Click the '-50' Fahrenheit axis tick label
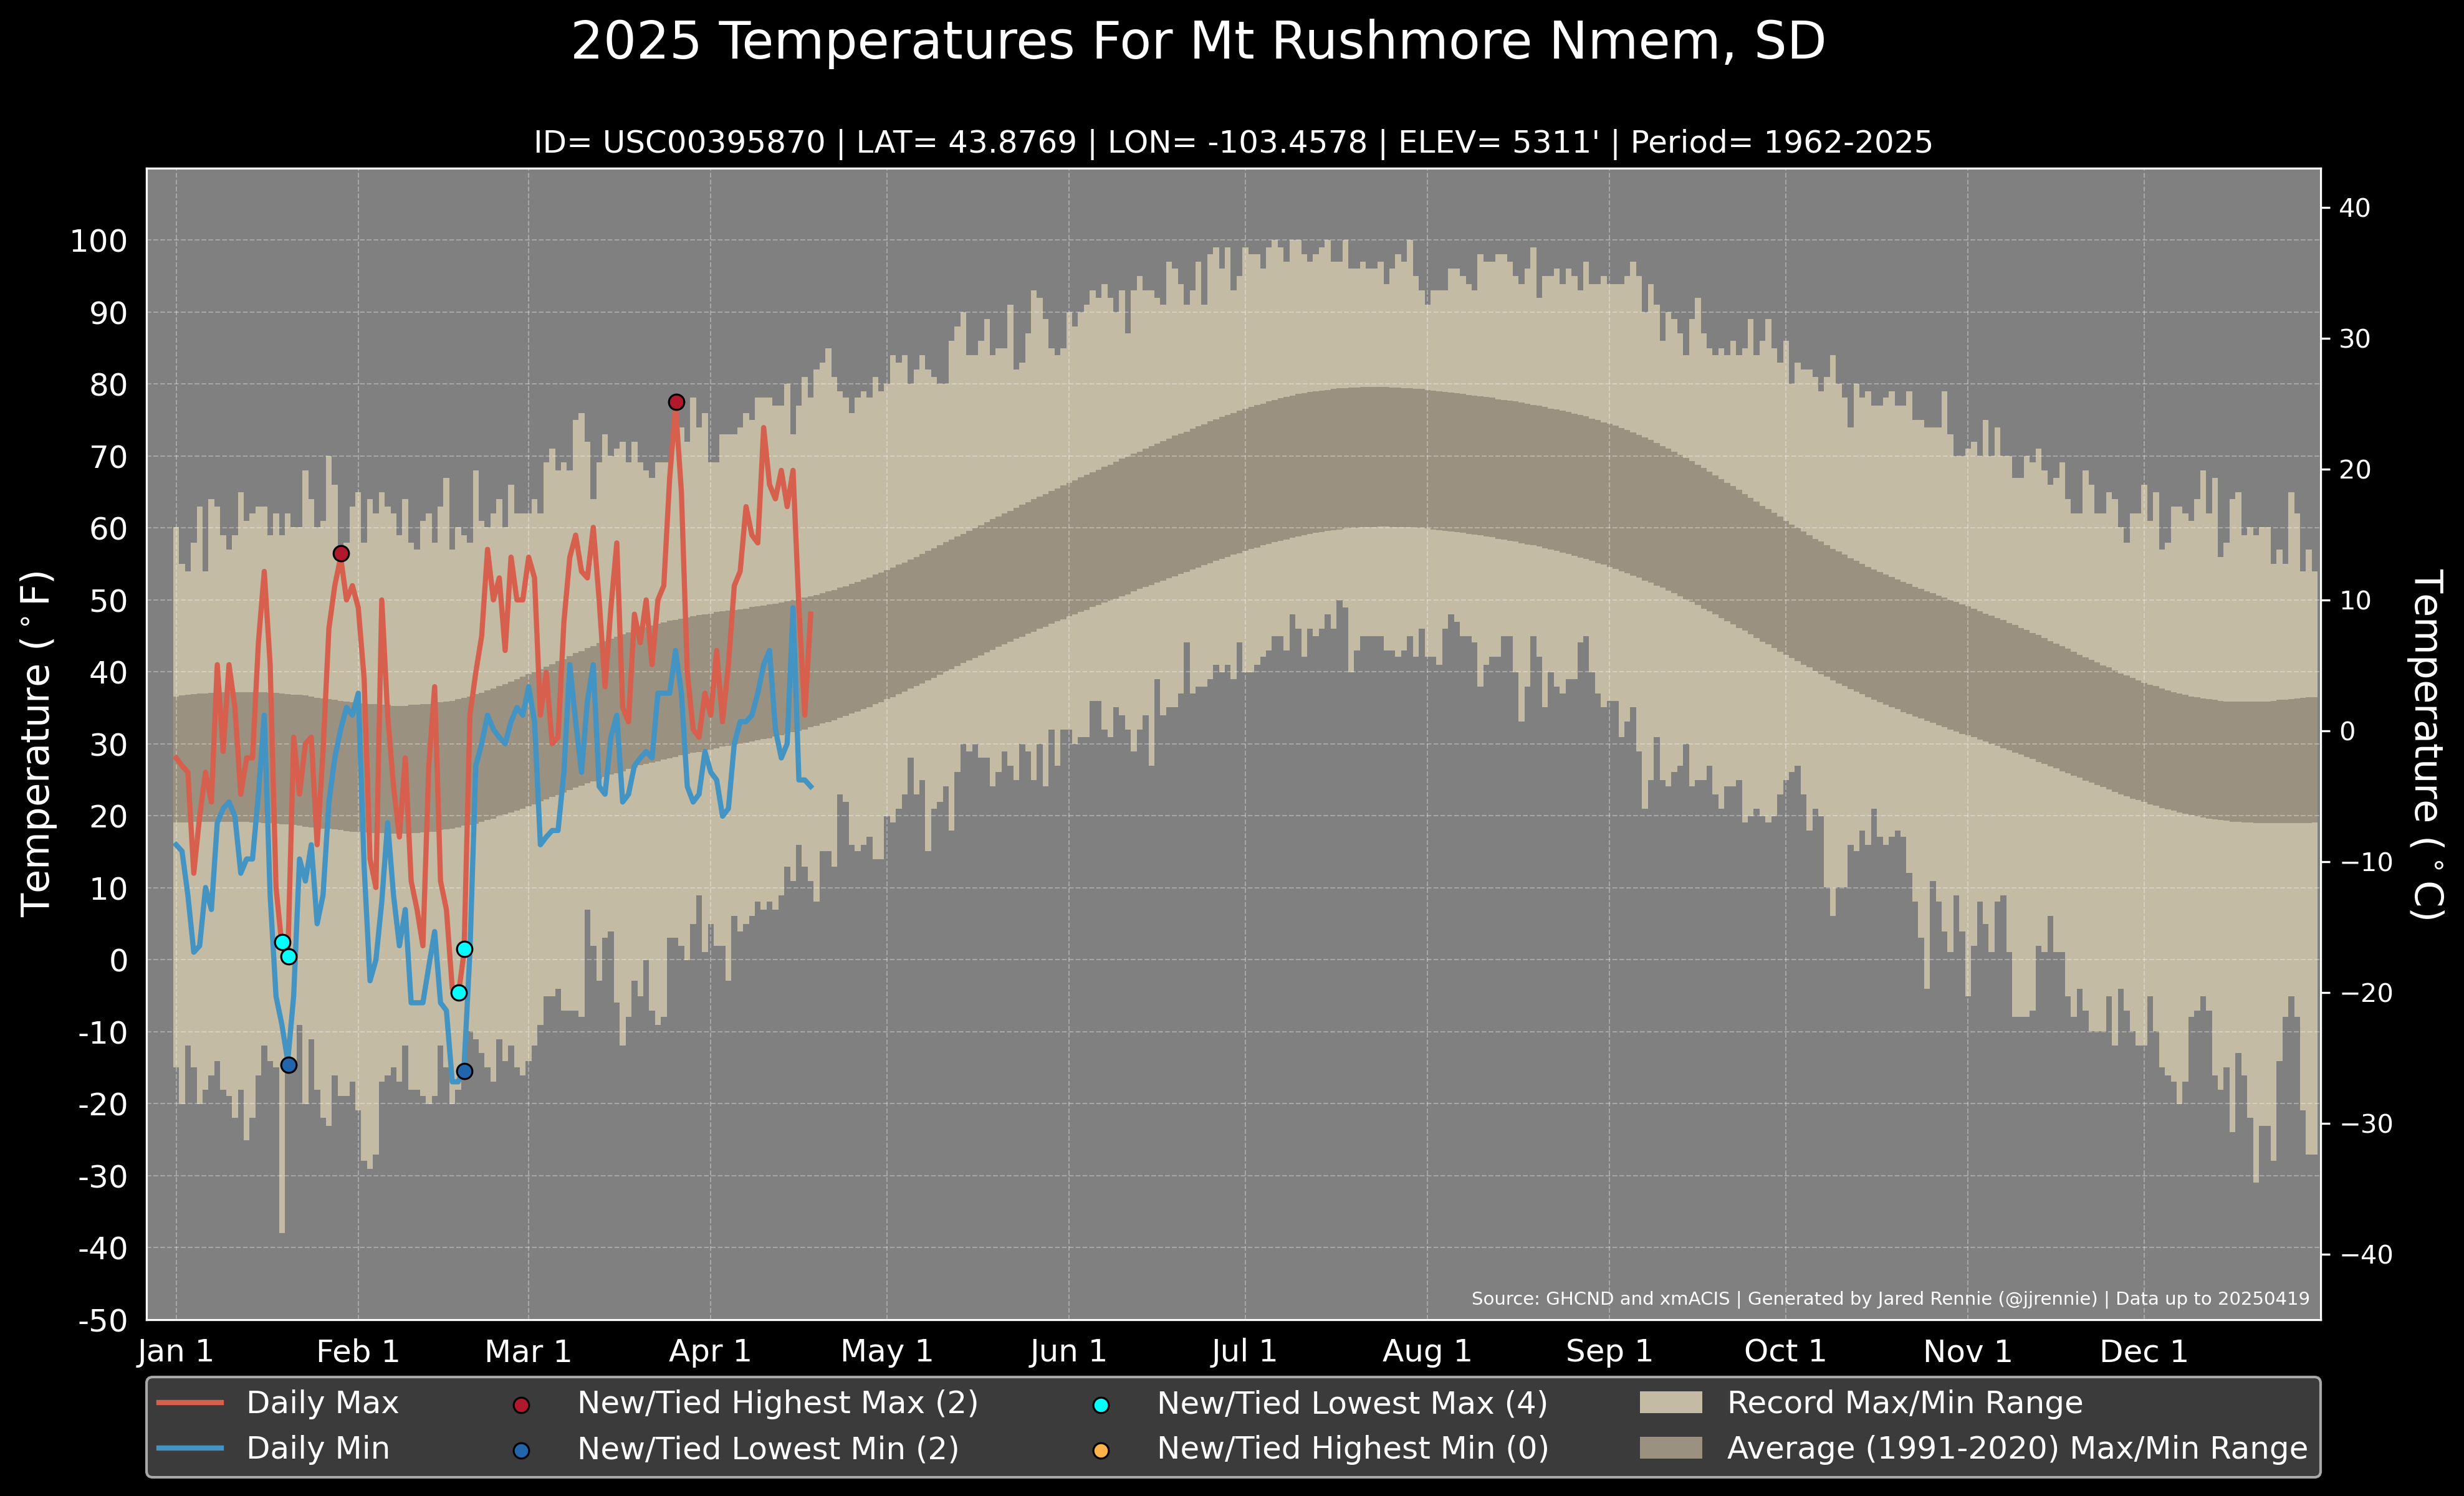This screenshot has width=2464, height=1496. [x=103, y=1320]
